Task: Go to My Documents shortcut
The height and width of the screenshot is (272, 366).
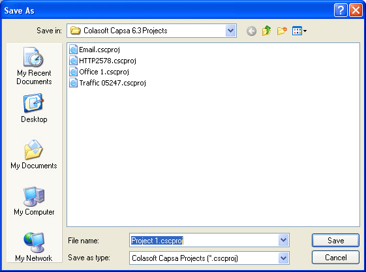Action: click(x=34, y=155)
